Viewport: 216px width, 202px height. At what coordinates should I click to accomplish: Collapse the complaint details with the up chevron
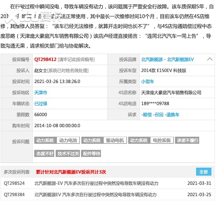(210, 59)
